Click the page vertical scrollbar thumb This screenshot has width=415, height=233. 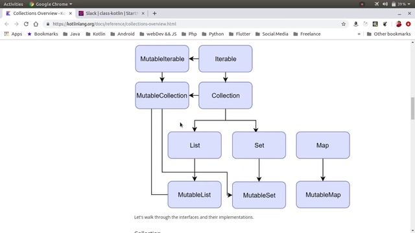pos(412,108)
